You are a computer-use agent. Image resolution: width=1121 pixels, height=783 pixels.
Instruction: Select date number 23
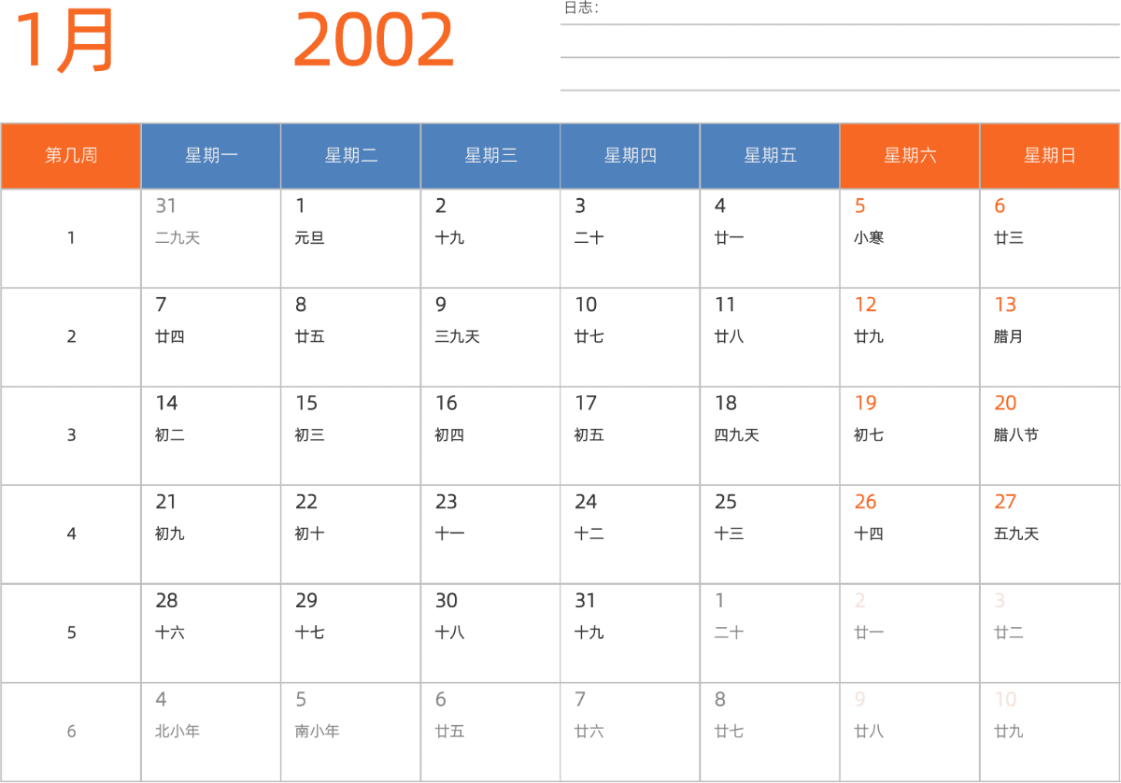coord(446,503)
